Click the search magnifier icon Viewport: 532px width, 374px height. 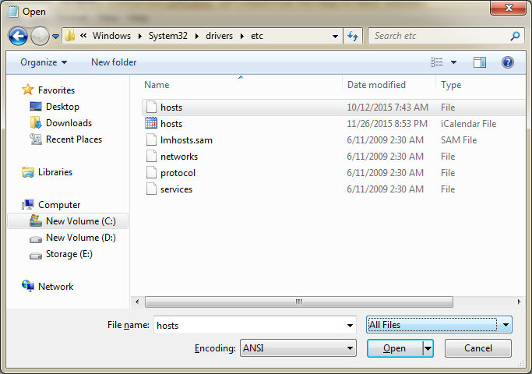coord(515,36)
